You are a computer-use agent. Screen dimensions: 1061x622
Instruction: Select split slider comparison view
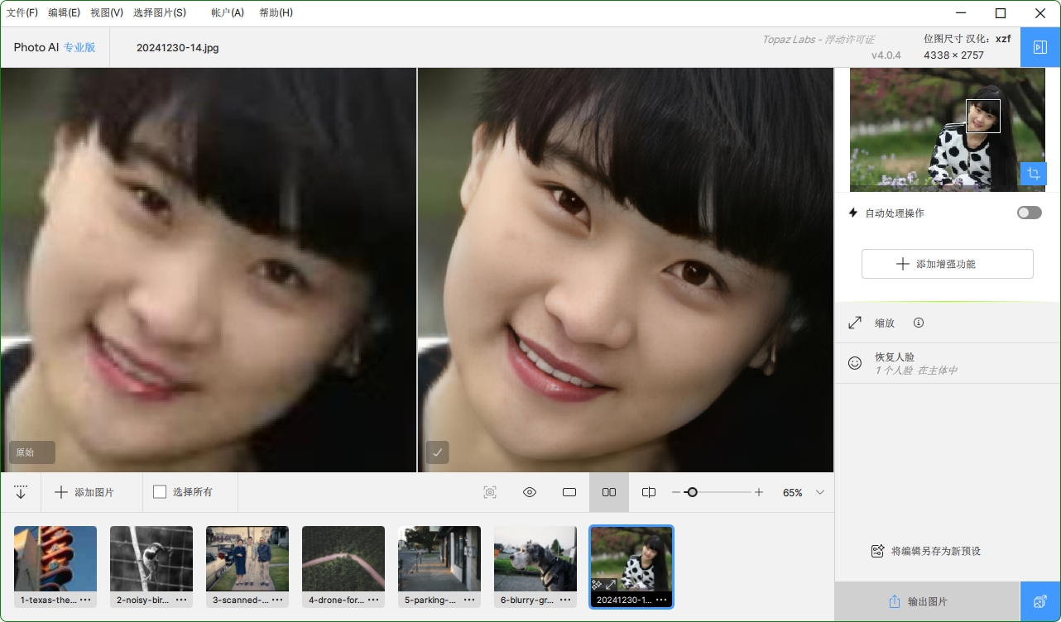pyautogui.click(x=649, y=492)
